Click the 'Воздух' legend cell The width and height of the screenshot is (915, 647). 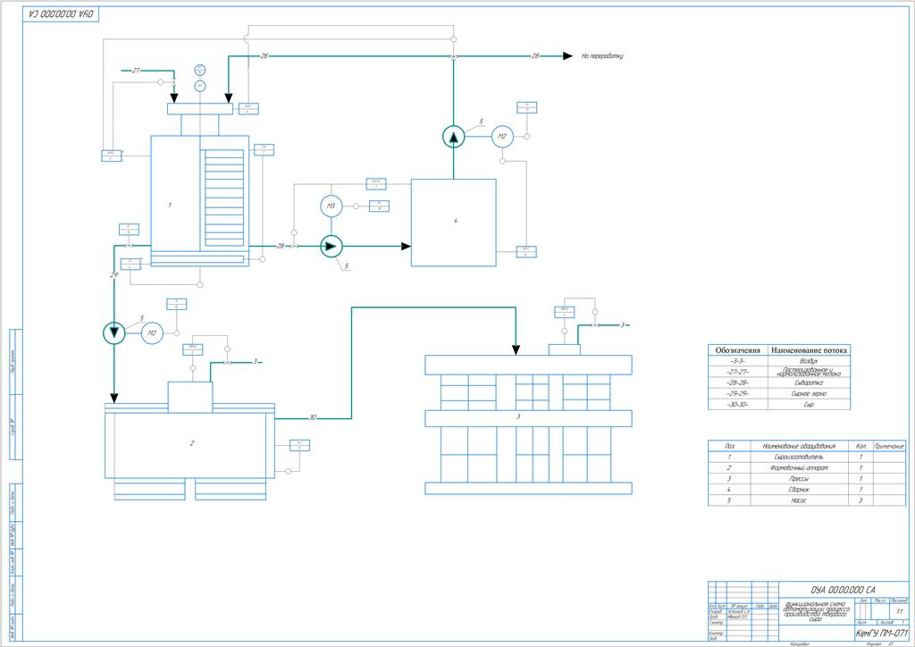tap(809, 361)
